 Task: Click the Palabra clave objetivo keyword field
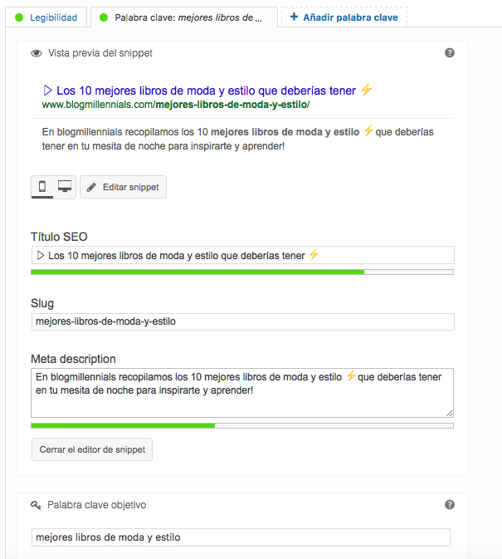tap(240, 537)
